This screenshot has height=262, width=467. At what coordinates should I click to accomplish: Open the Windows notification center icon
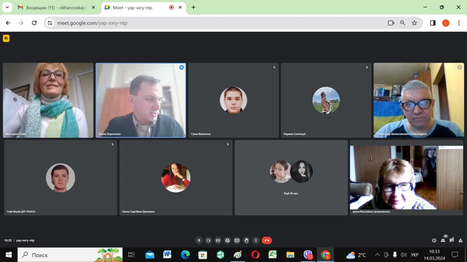455,255
